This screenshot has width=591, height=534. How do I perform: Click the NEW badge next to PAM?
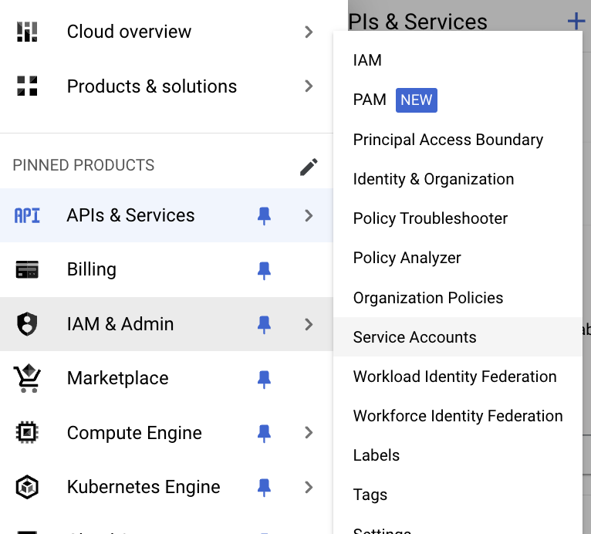click(x=417, y=100)
